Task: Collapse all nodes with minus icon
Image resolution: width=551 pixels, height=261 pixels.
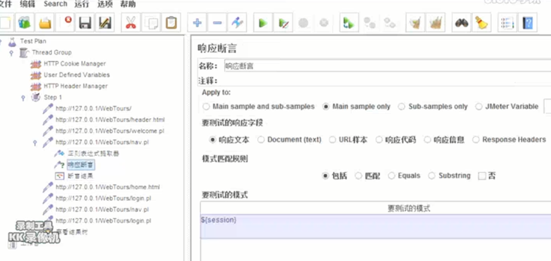Action: tap(217, 23)
